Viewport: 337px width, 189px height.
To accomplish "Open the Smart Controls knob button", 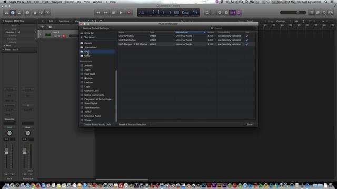I will [35, 13].
